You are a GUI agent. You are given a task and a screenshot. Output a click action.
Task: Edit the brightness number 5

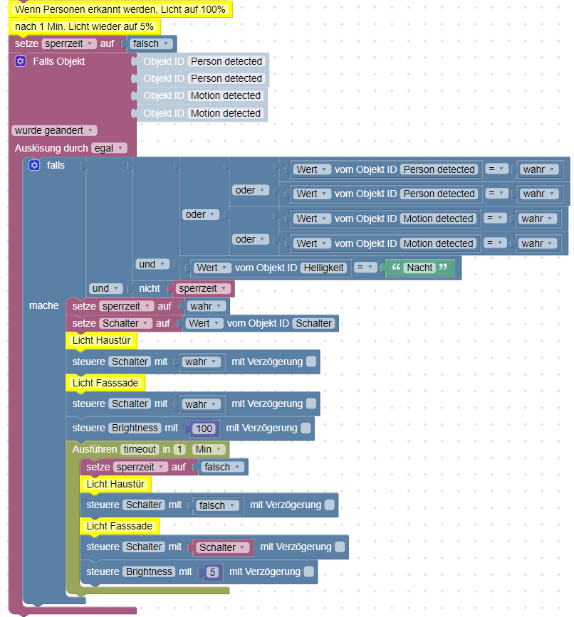coord(212,572)
